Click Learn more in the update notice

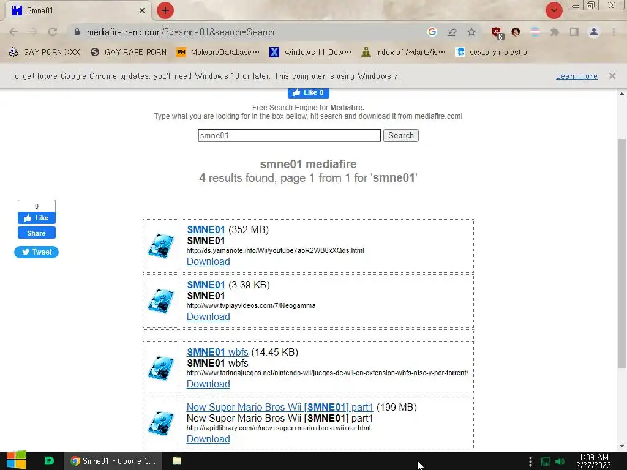(x=576, y=76)
